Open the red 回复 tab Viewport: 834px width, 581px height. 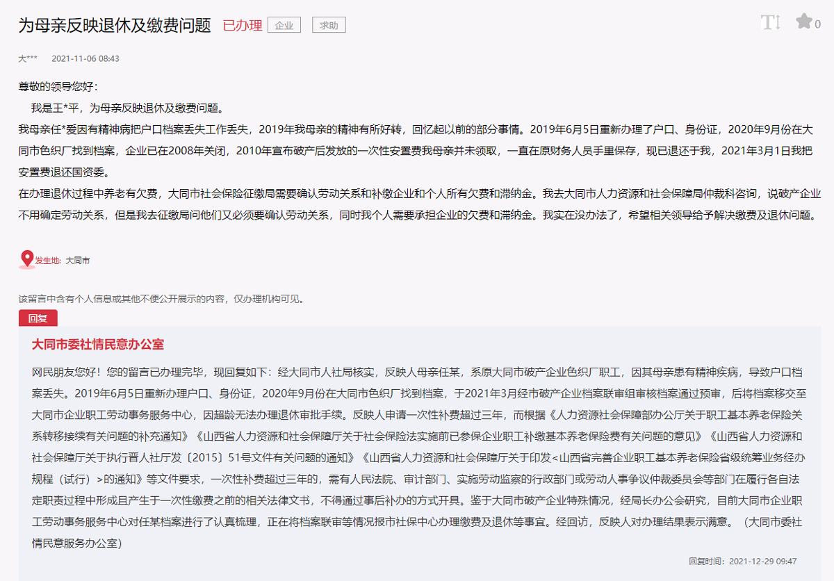click(38, 319)
